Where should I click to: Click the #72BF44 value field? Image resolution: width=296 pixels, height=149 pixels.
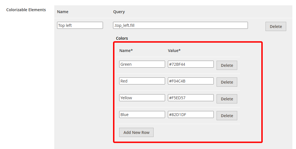tap(191, 64)
